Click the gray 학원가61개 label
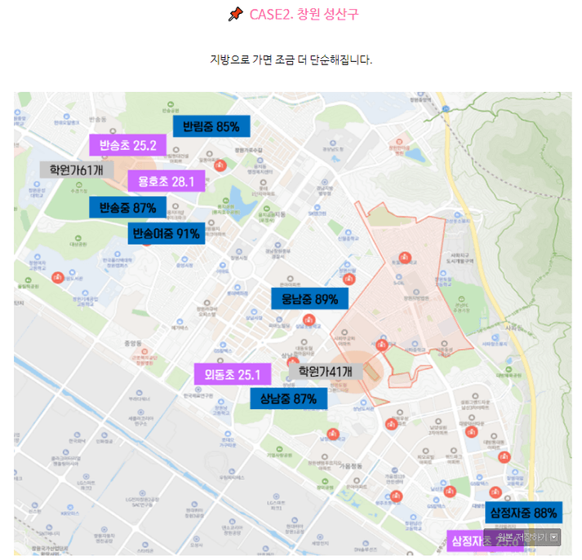The image size is (582, 560). coord(77,170)
